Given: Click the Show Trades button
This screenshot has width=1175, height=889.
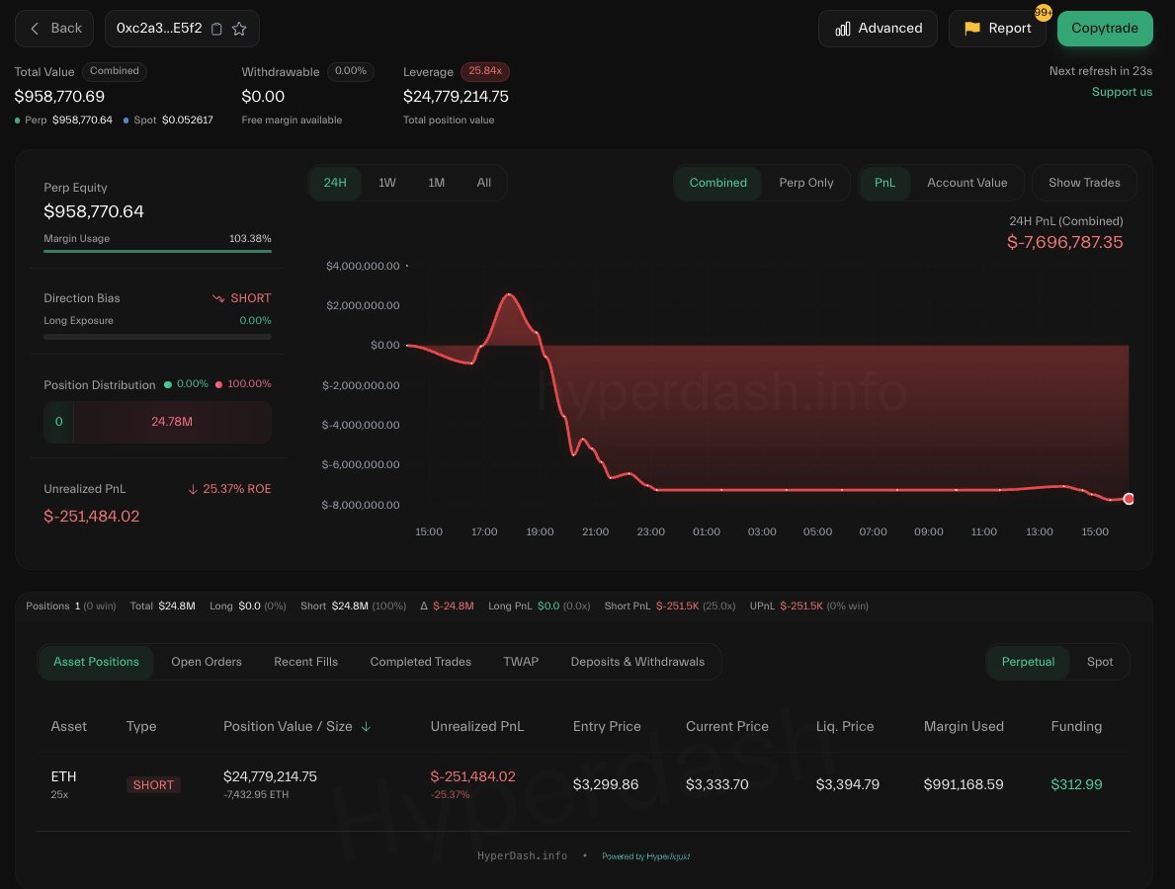Looking at the screenshot, I should [1083, 183].
